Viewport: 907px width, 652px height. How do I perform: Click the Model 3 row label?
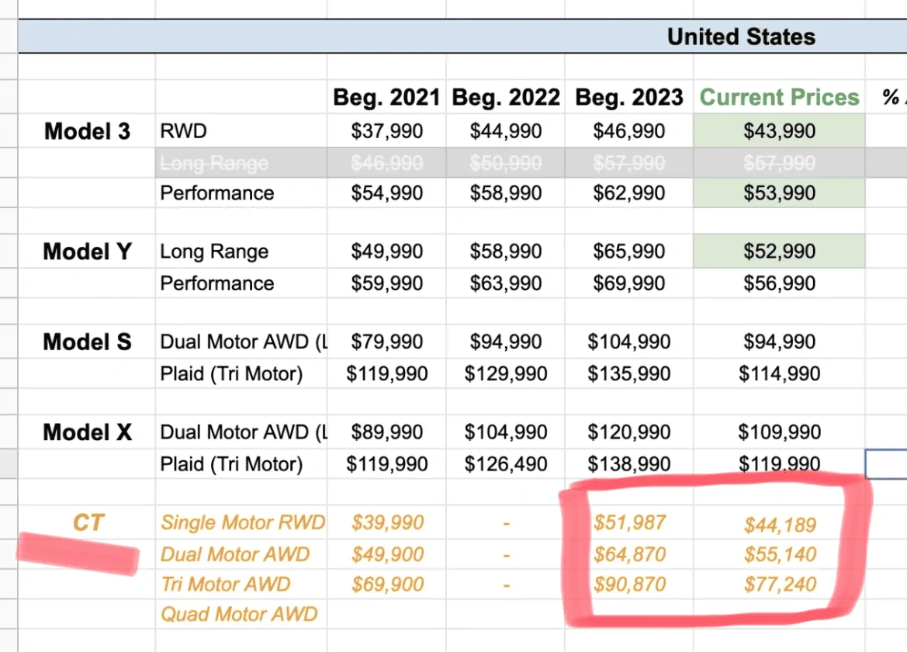[88, 131]
